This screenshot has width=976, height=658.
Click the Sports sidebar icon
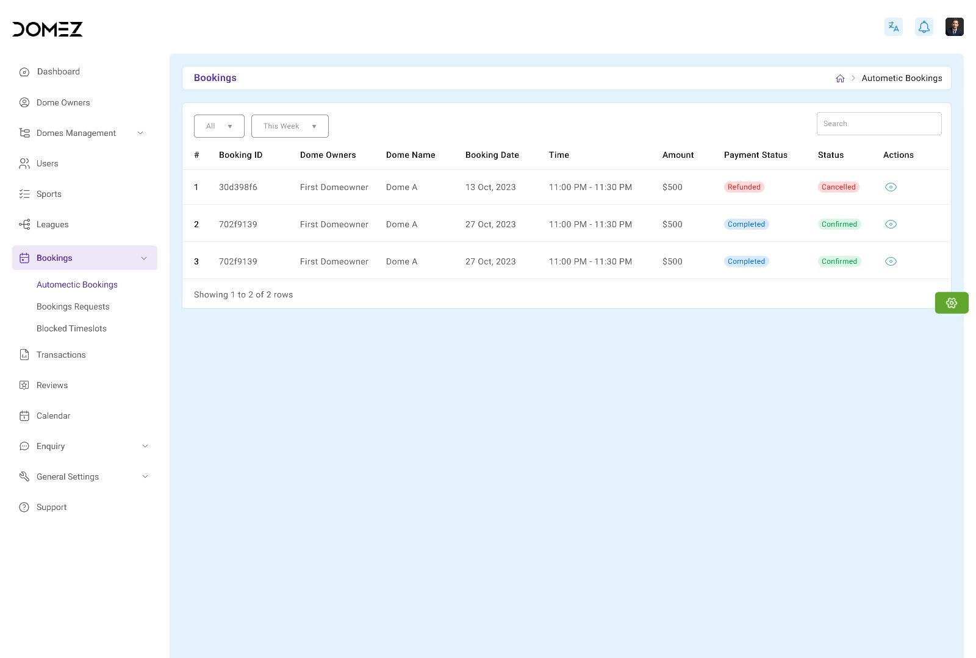click(x=24, y=194)
